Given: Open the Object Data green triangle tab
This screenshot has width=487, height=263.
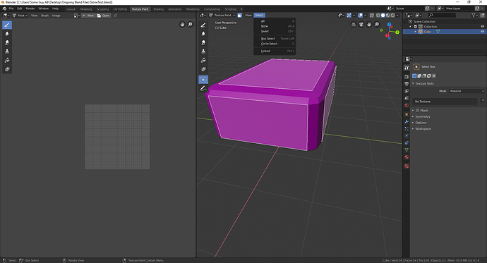Looking at the screenshot, I should coord(407,150).
